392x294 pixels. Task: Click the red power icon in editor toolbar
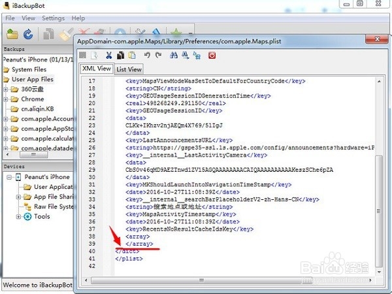click(212, 56)
